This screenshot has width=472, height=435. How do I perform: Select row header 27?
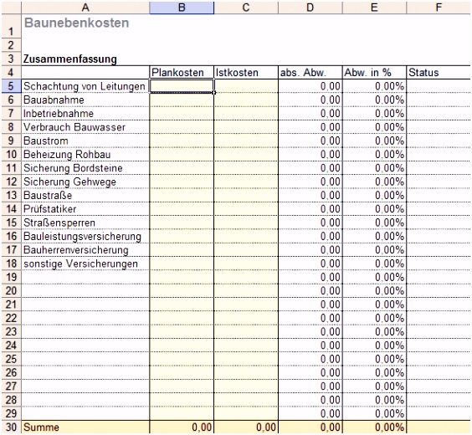pos(11,386)
